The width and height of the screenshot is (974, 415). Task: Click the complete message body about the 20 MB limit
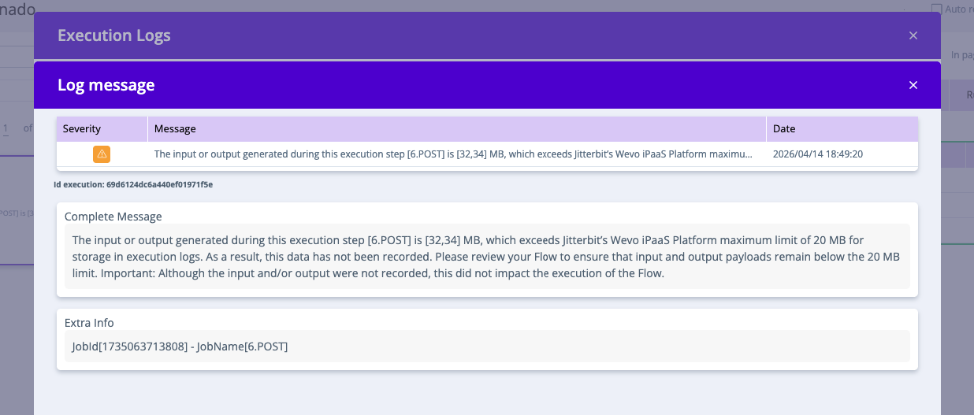click(x=487, y=257)
